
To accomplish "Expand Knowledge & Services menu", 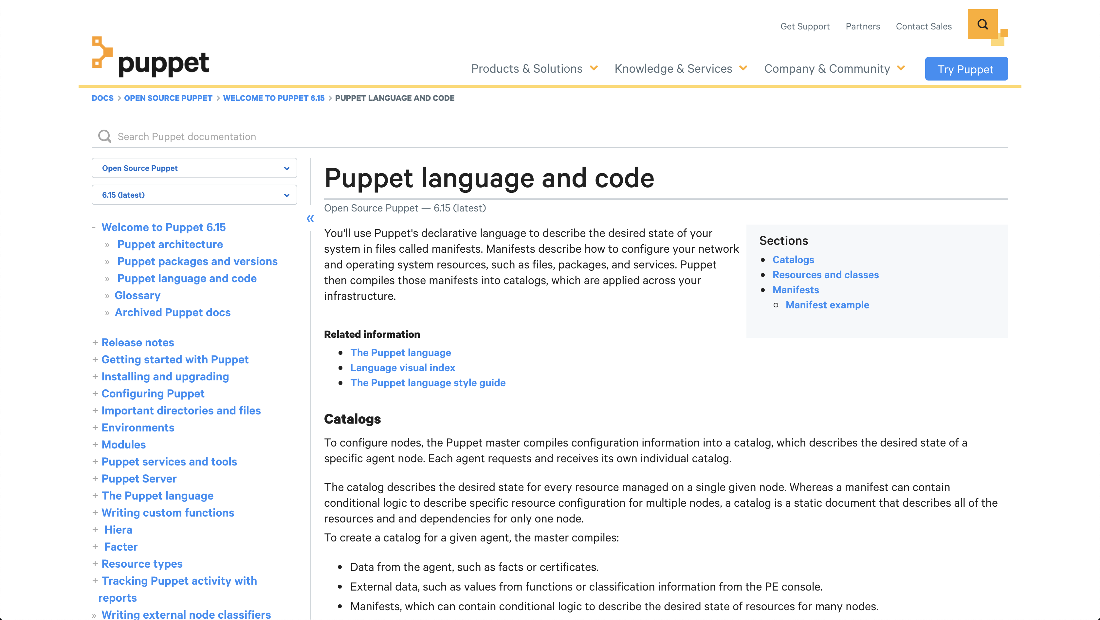I will coord(681,68).
